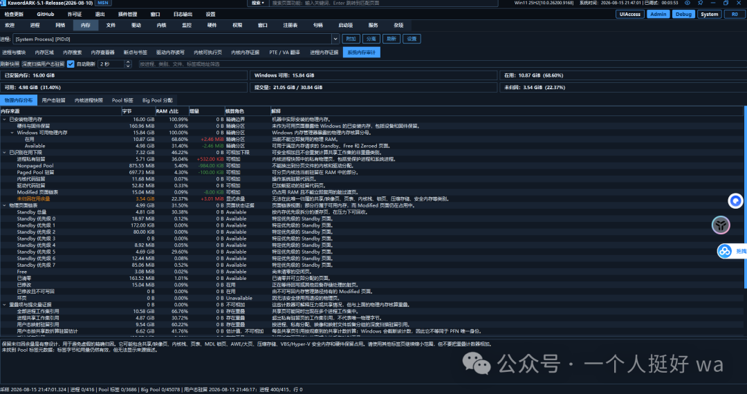This screenshot has height=394, width=747.
Task: Select the Free page list row
Action: (371, 272)
